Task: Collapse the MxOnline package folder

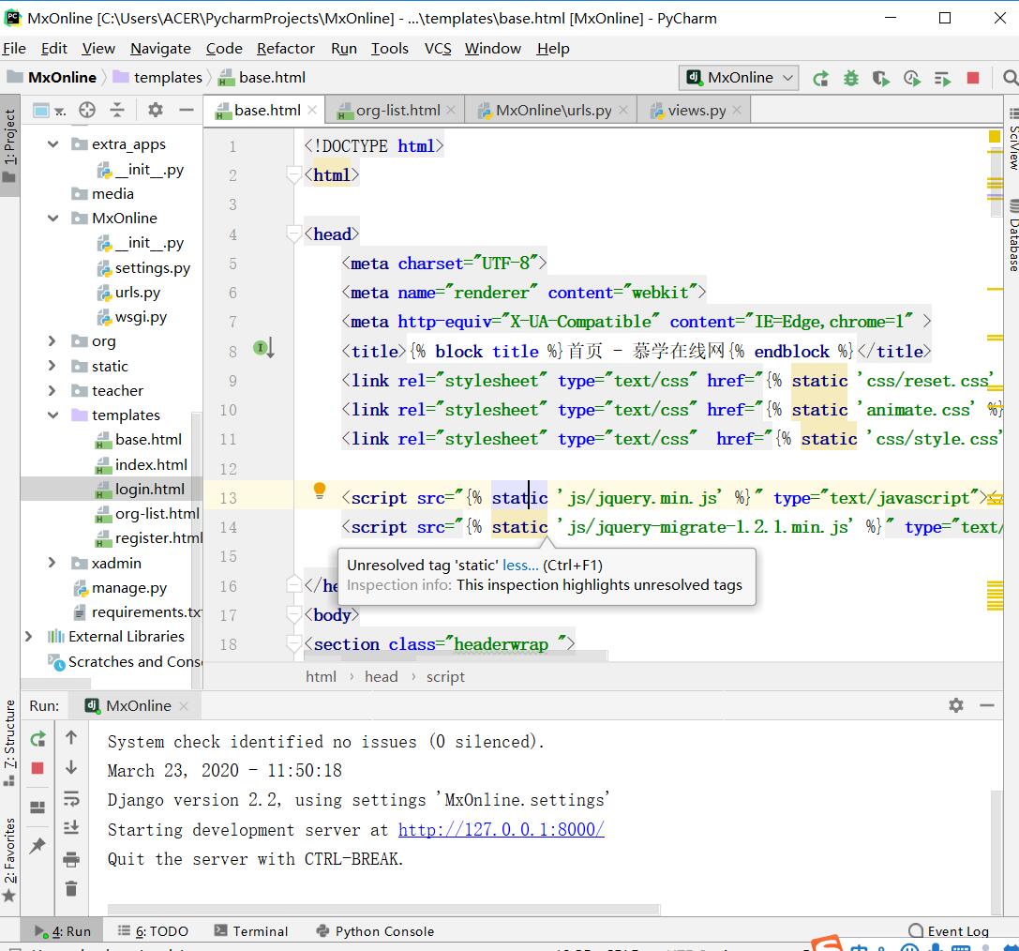Action: coord(53,219)
